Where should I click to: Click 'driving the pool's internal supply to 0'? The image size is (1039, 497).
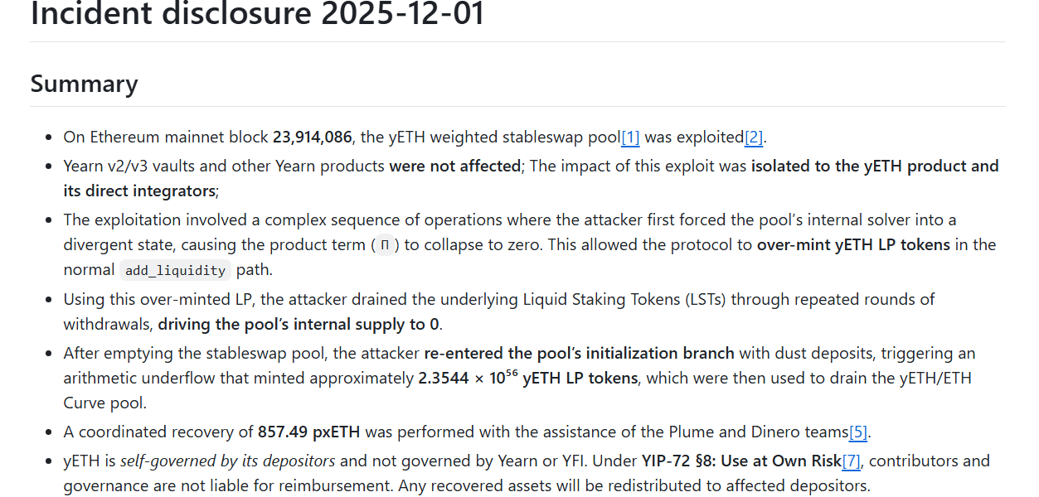pyautogui.click(x=299, y=324)
